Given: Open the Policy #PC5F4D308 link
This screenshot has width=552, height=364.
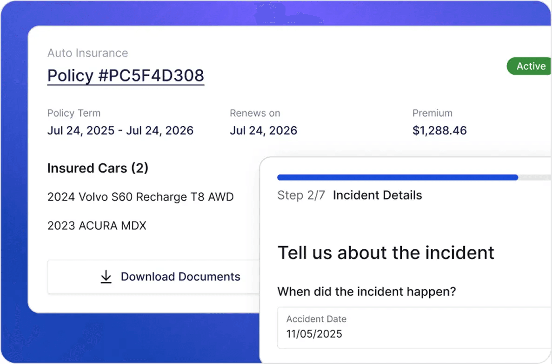Looking at the screenshot, I should [x=126, y=76].
